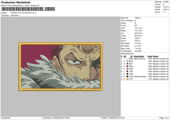This screenshot has width=170, height=120.
Task: Click the N# column header
Action: tap(125, 56)
